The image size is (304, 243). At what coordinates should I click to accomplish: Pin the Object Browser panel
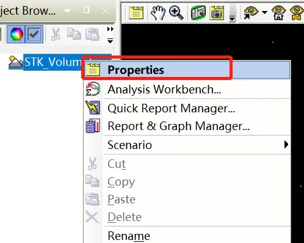pos(86,10)
